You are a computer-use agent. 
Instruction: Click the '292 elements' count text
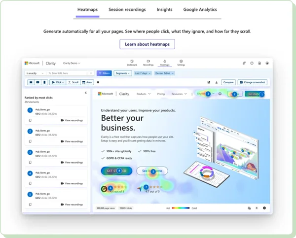32,102
